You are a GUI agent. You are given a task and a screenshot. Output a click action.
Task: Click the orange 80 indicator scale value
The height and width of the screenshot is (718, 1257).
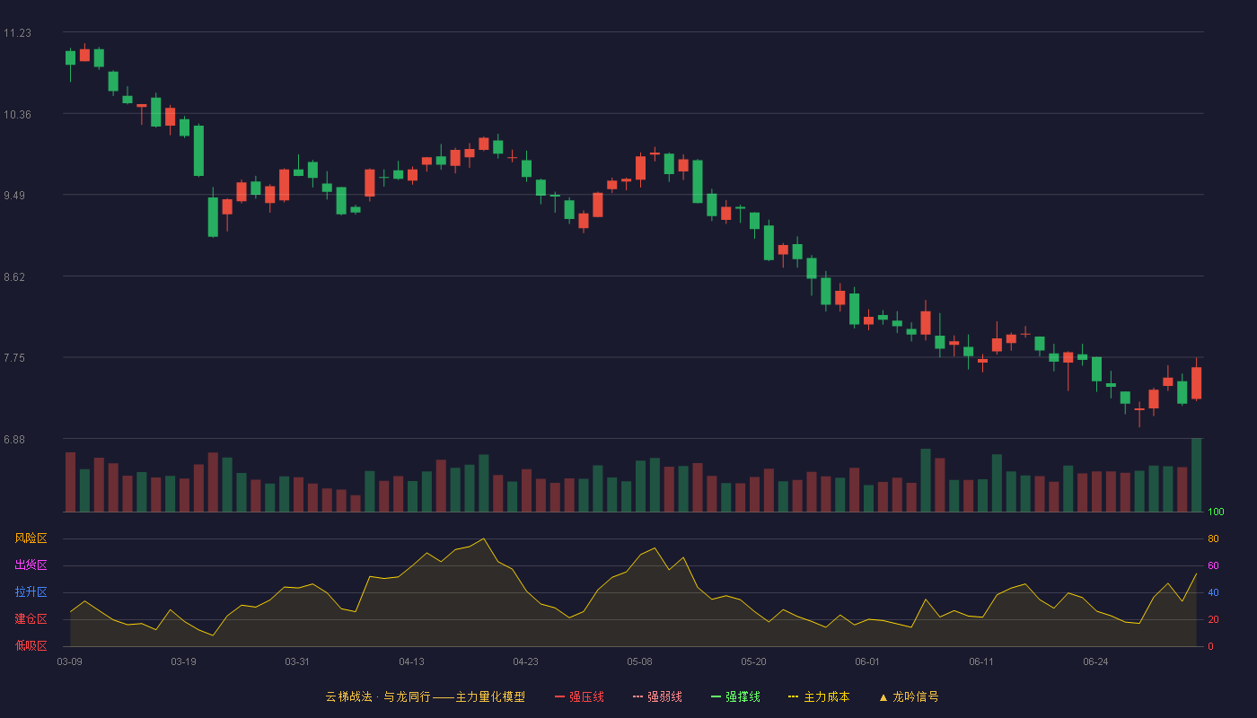(1213, 539)
